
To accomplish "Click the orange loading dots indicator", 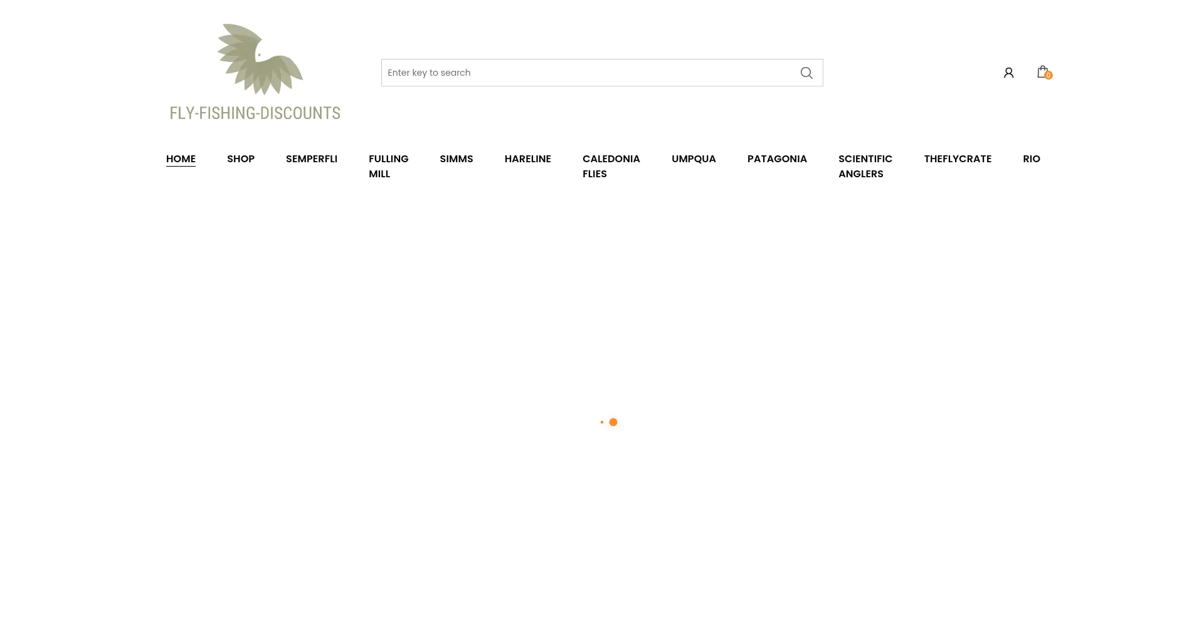I will pyautogui.click(x=610, y=422).
